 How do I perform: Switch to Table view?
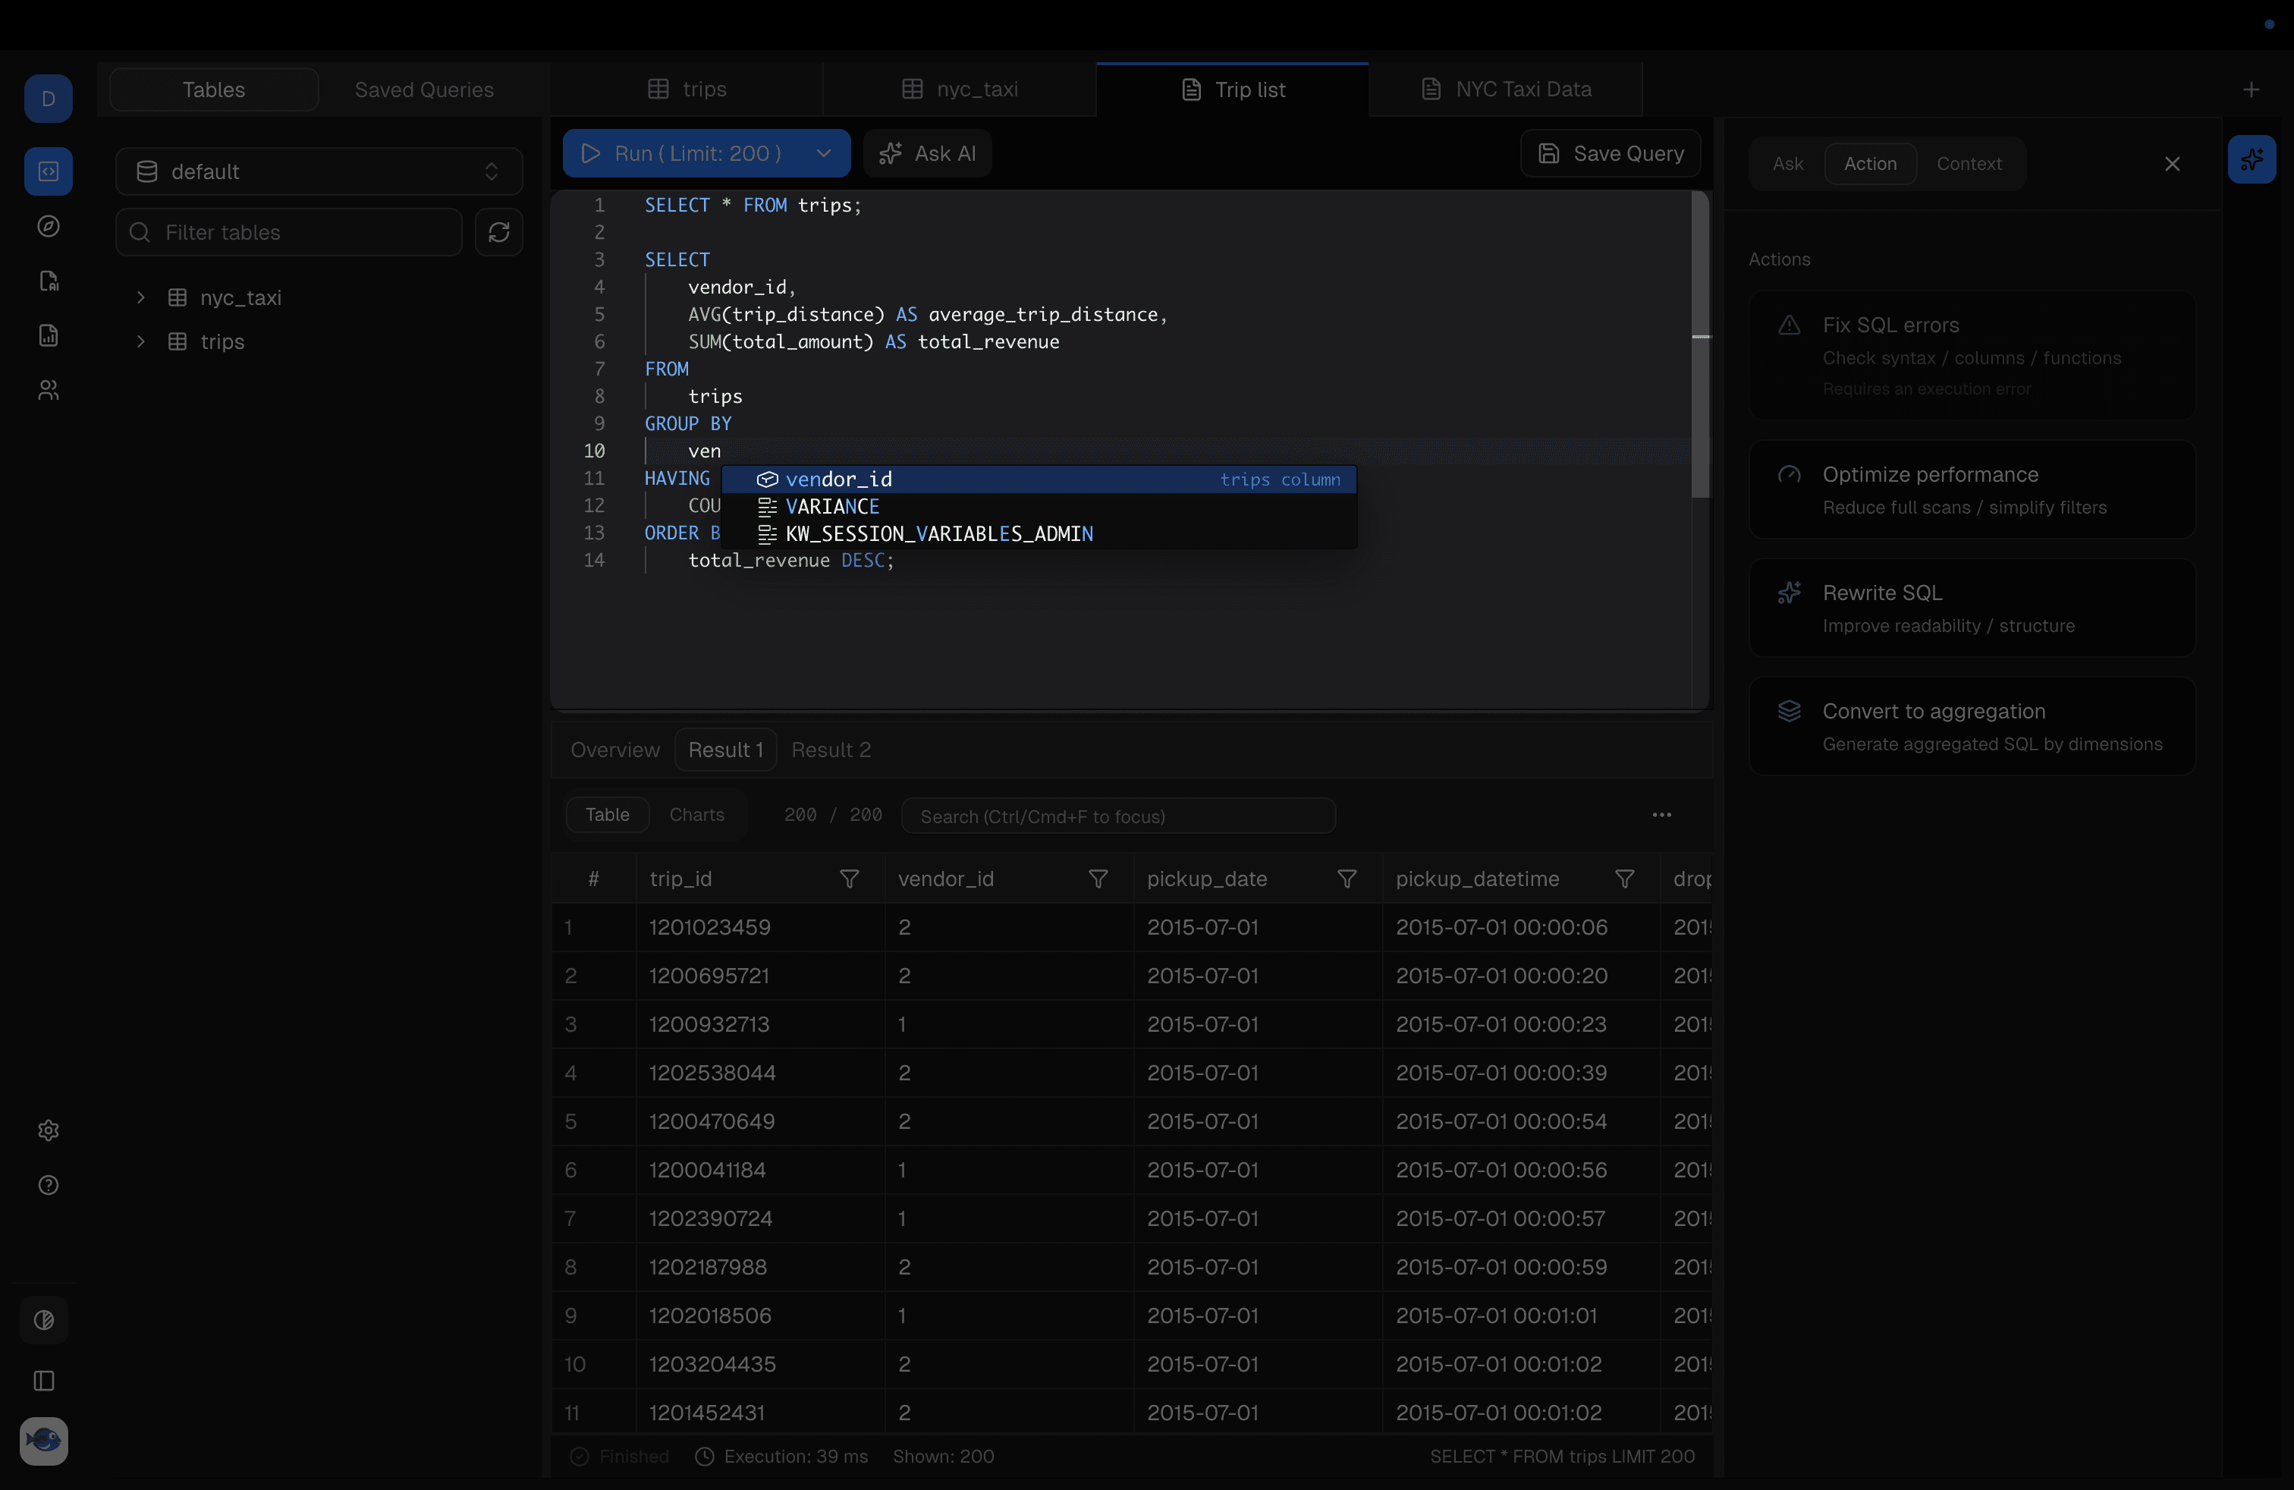point(607,814)
